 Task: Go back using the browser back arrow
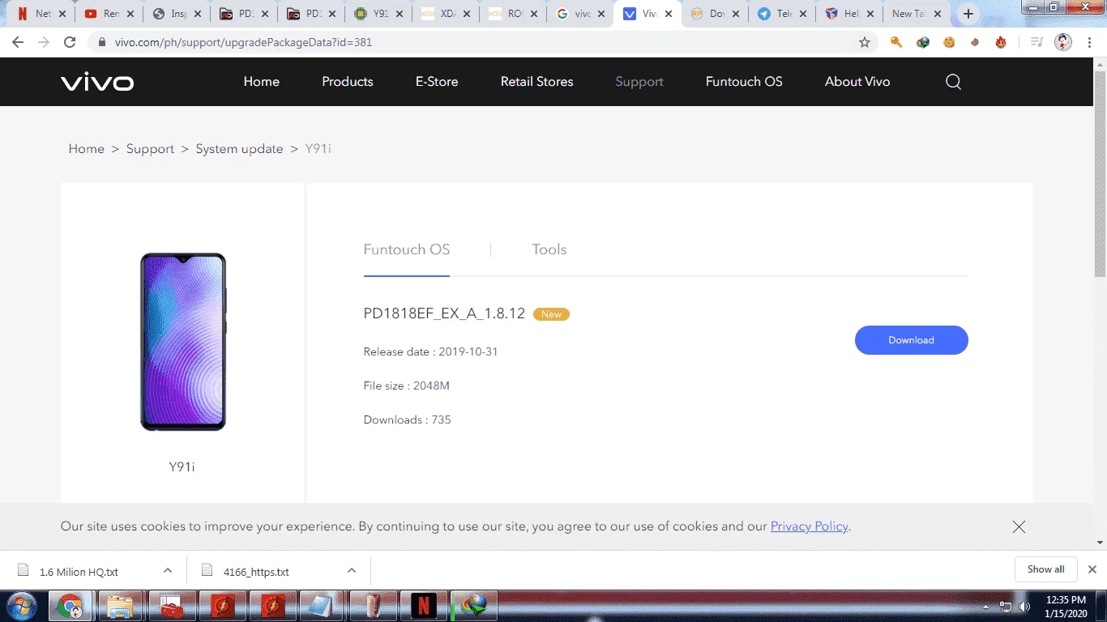(x=18, y=42)
